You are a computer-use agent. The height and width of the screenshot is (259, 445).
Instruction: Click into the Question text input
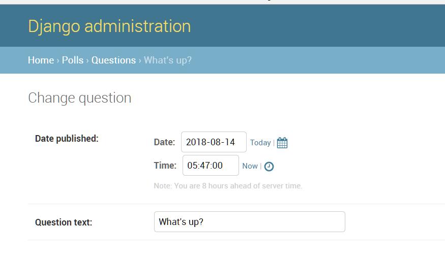(x=250, y=221)
